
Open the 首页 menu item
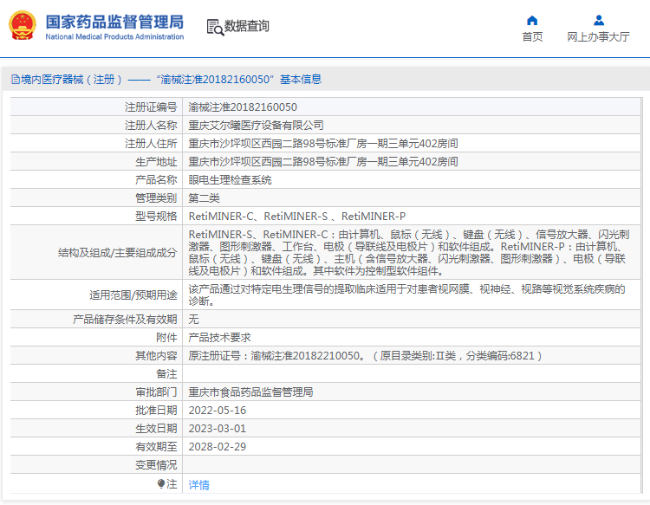(532, 36)
